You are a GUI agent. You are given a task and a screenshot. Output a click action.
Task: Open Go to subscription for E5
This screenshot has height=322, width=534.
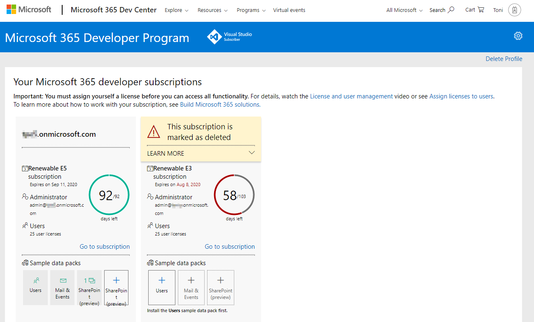[105, 247]
